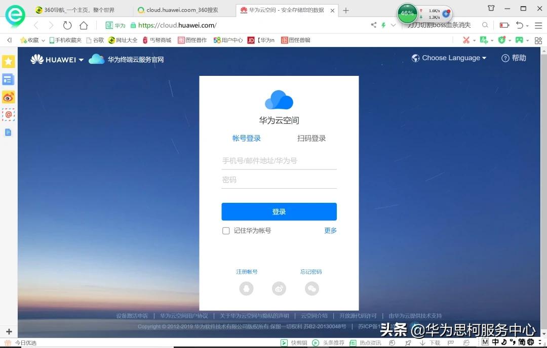Open document icon in sidebar
Screen dimensions: 547x348
coord(9,133)
